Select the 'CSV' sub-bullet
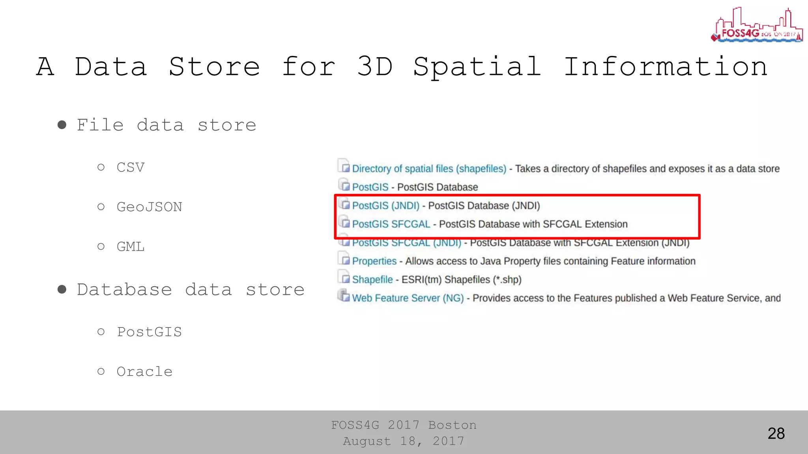Image resolution: width=808 pixels, height=454 pixels. click(x=131, y=167)
